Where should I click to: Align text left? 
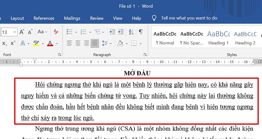[x=70, y=43]
